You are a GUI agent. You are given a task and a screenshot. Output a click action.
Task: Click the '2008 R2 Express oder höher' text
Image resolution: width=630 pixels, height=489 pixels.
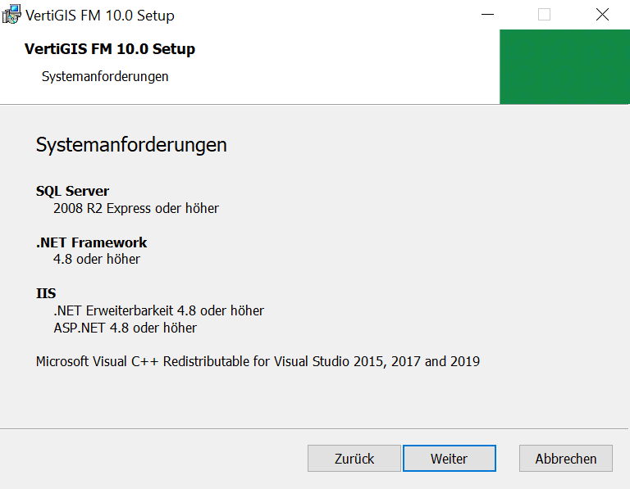coord(136,208)
